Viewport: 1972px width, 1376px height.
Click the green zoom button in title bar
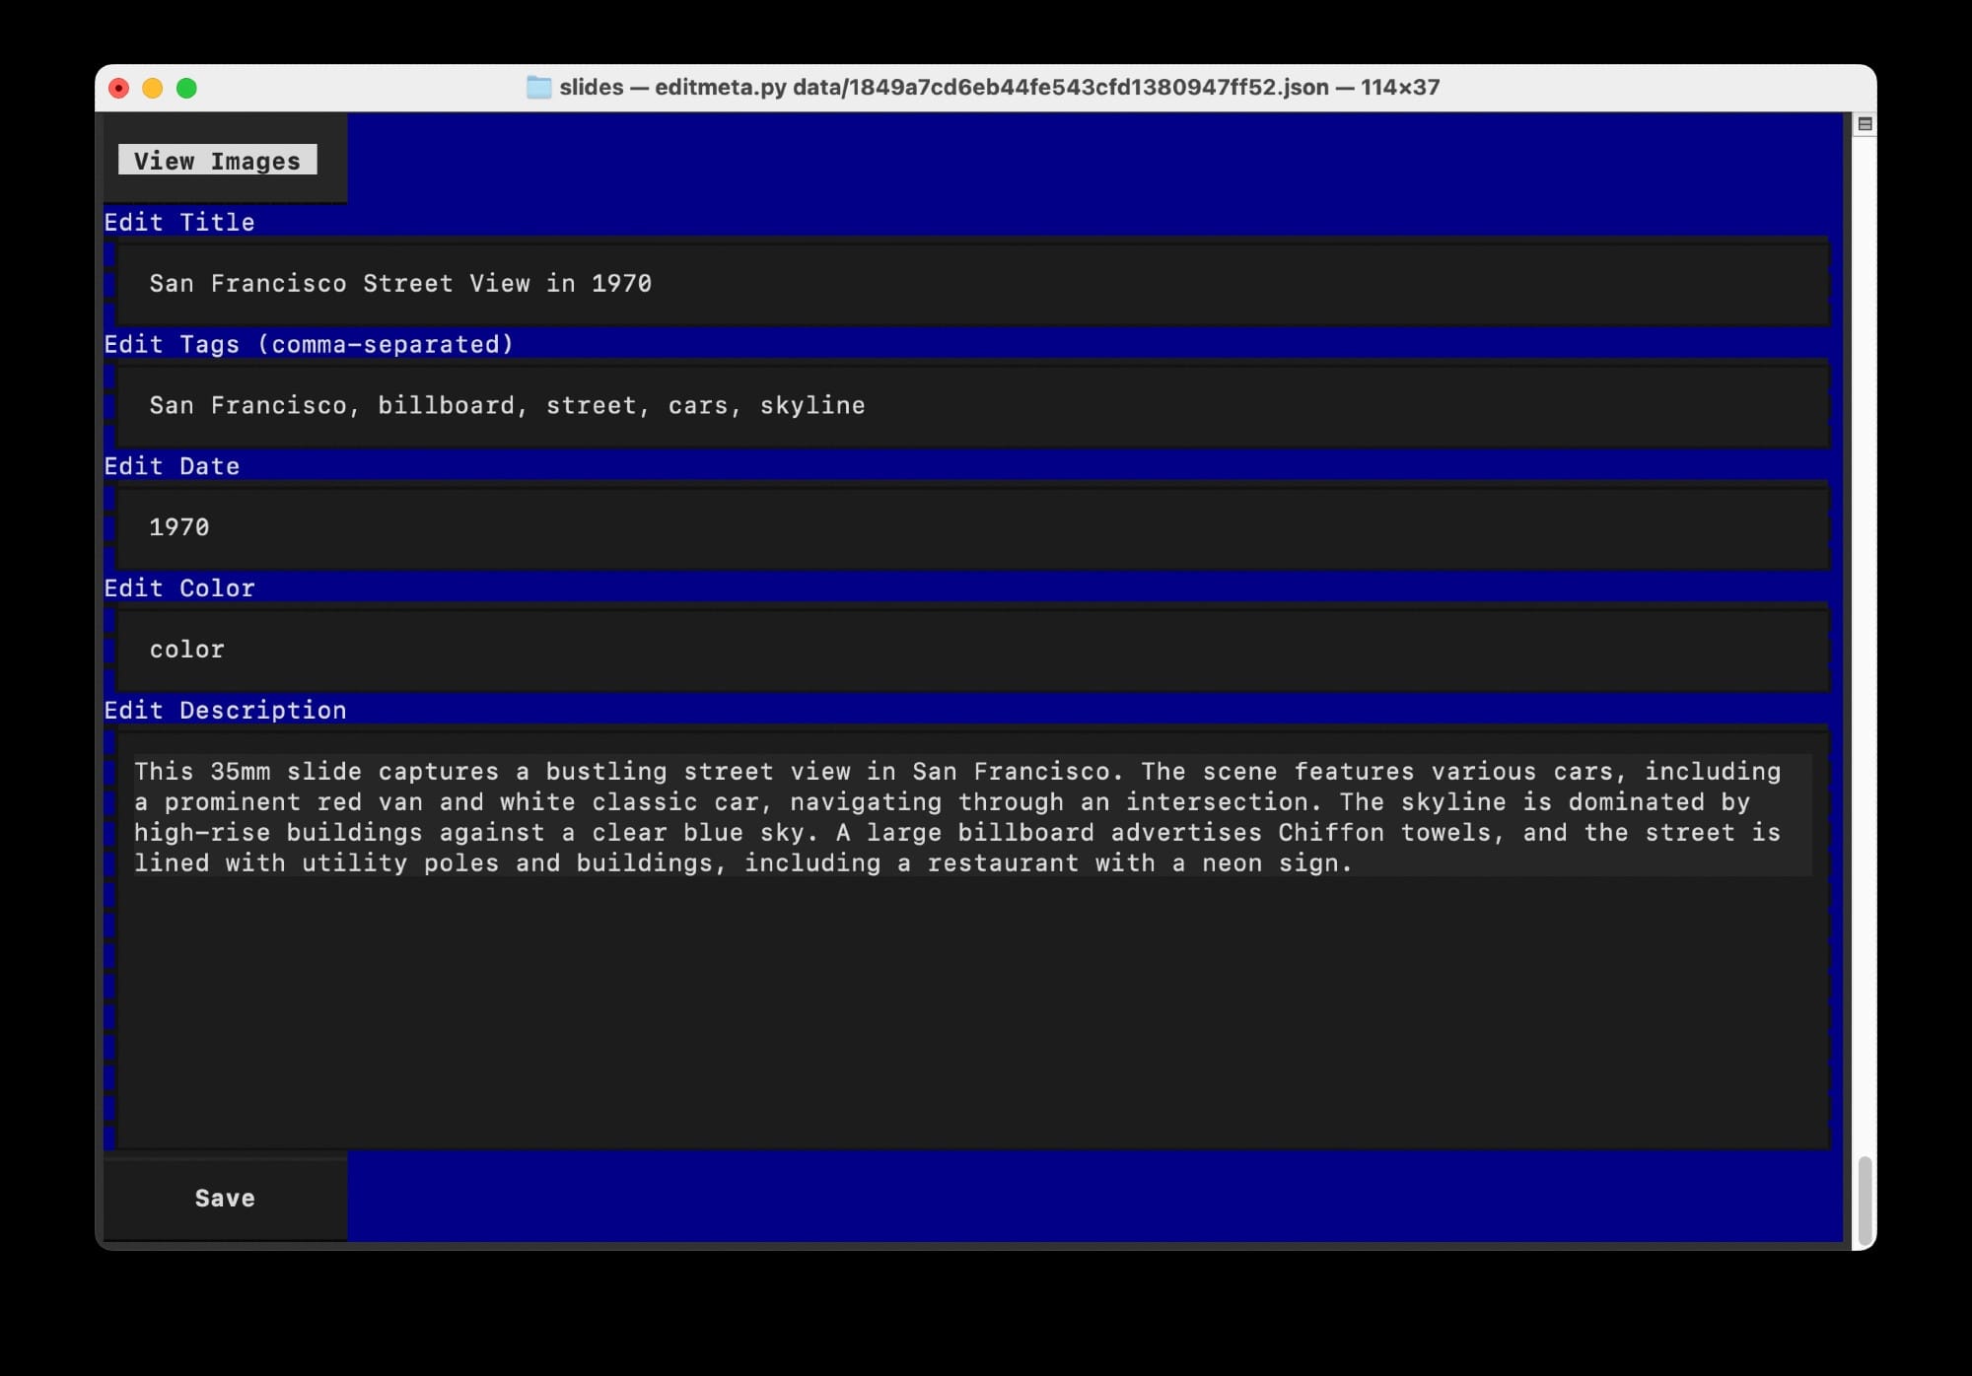pyautogui.click(x=186, y=87)
